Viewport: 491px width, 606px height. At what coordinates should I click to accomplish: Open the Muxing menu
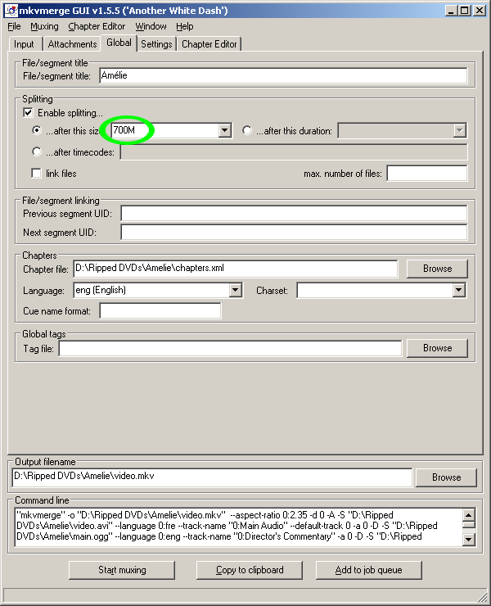click(x=44, y=26)
